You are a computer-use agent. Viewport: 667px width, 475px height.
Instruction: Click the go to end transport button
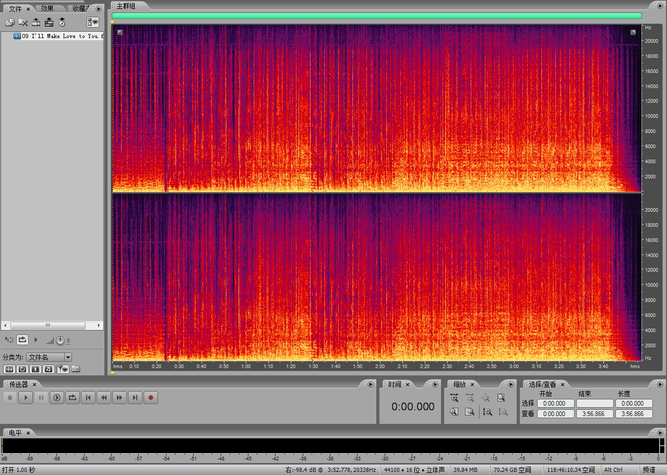(135, 398)
